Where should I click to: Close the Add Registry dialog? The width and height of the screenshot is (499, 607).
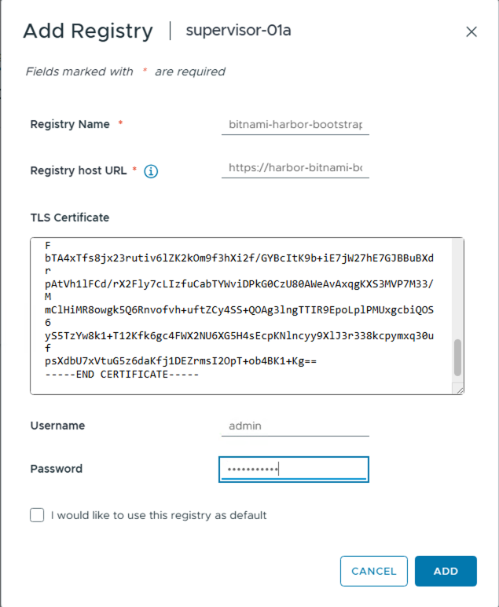471,32
